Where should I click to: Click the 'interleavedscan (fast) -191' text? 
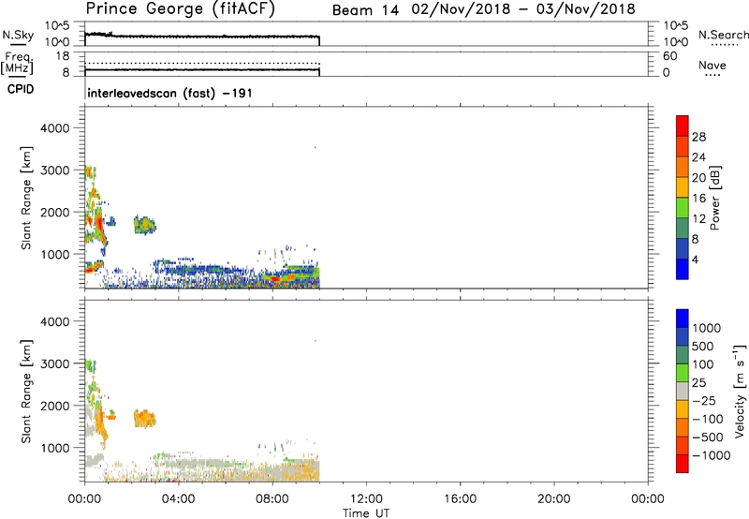coord(169,93)
